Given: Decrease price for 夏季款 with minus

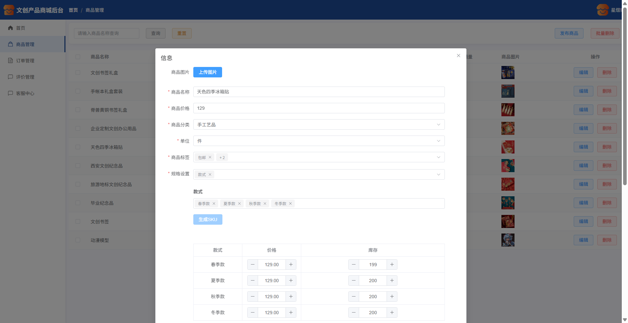Looking at the screenshot, I should click(253, 281).
